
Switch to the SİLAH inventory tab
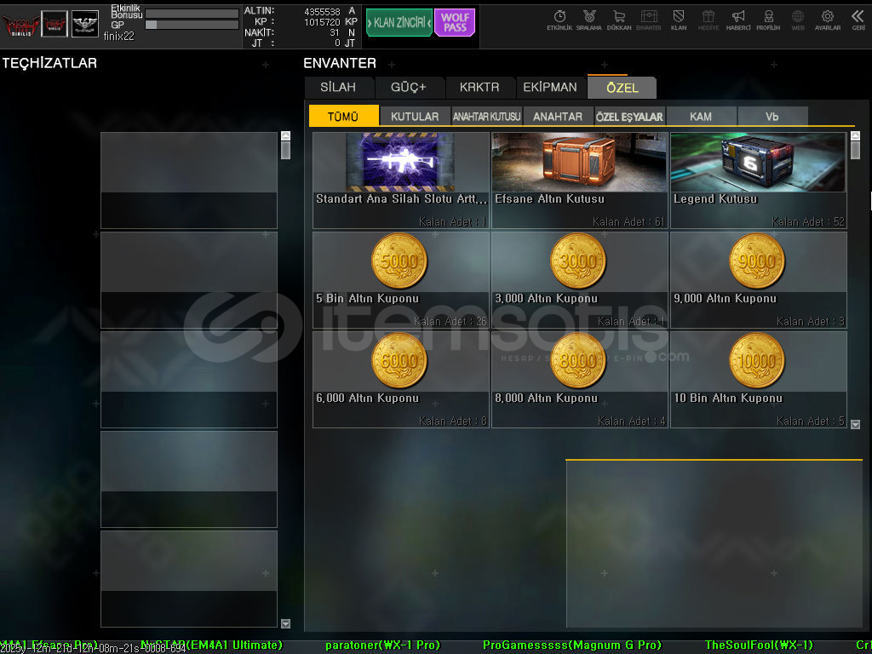338,88
